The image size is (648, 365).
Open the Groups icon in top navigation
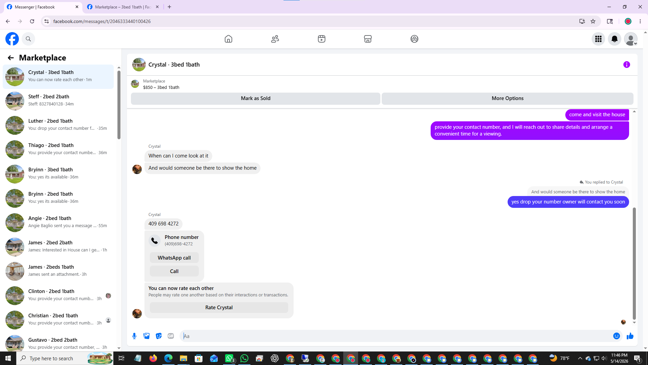coord(414,39)
